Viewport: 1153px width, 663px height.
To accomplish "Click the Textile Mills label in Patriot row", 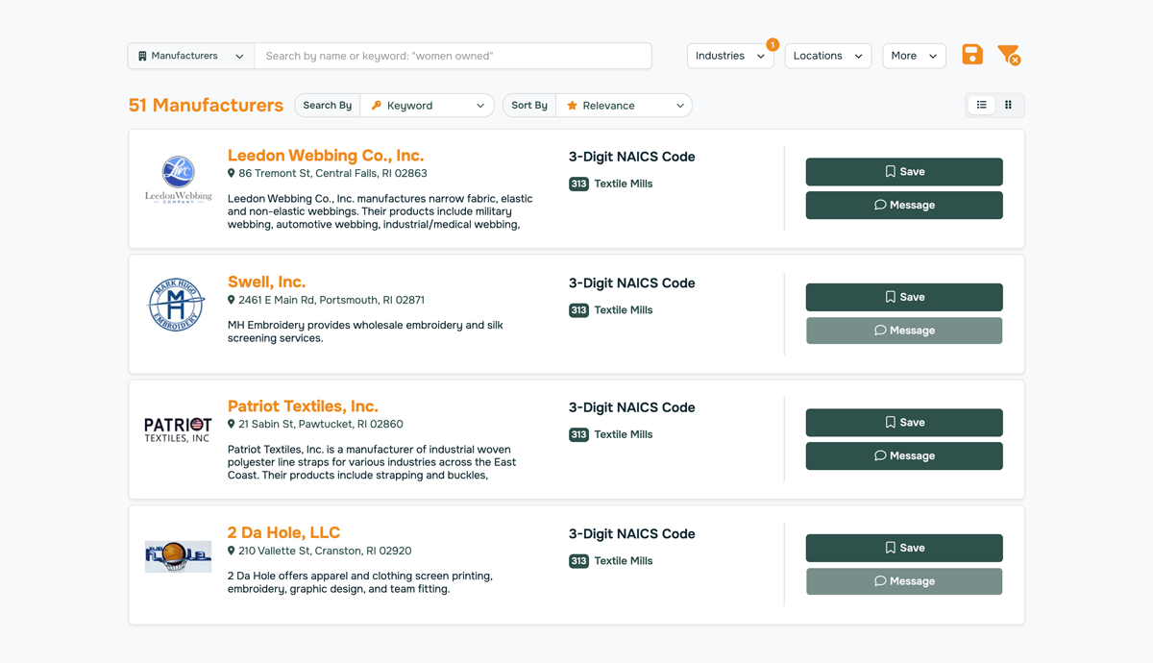I will pyautogui.click(x=624, y=434).
